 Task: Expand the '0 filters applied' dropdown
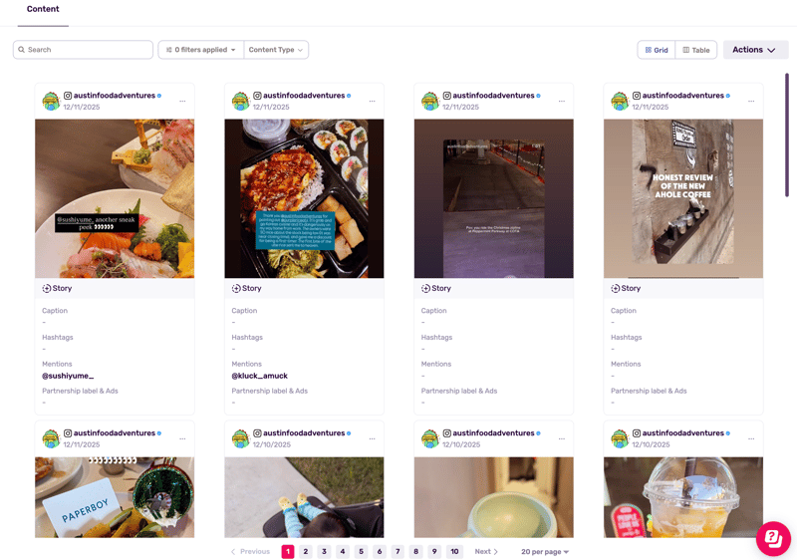[x=201, y=50]
